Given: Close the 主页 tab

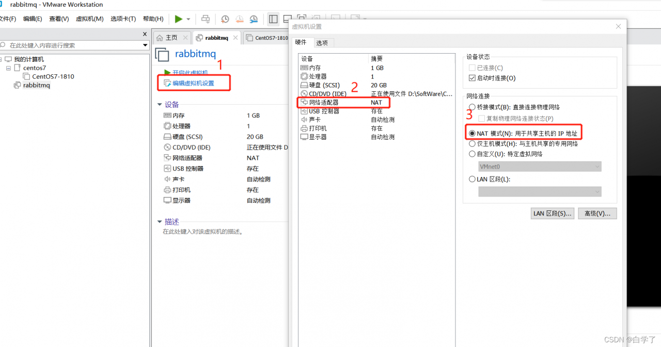Looking at the screenshot, I should (x=185, y=38).
